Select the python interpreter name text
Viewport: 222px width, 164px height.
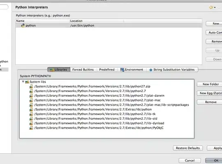pyautogui.click(x=30, y=25)
